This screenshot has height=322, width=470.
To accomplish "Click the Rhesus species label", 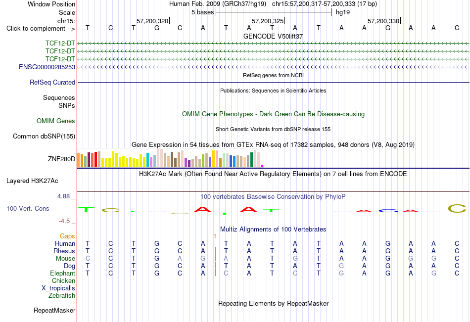I will pyautogui.click(x=64, y=251).
